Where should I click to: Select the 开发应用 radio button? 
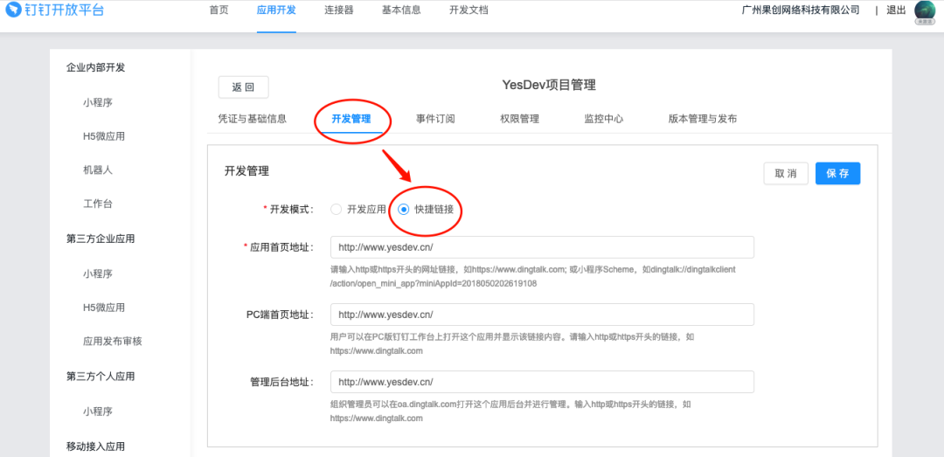(x=336, y=210)
